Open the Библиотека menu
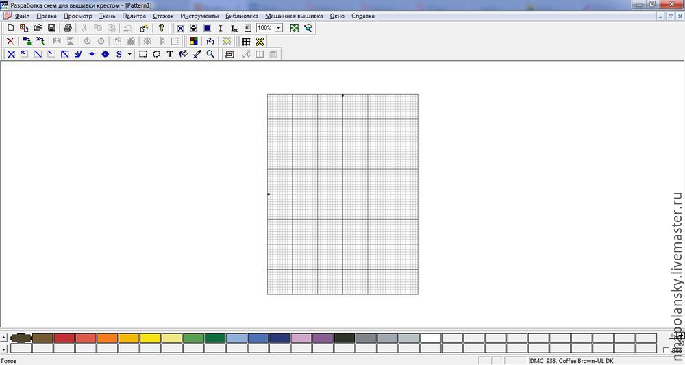 tap(242, 16)
